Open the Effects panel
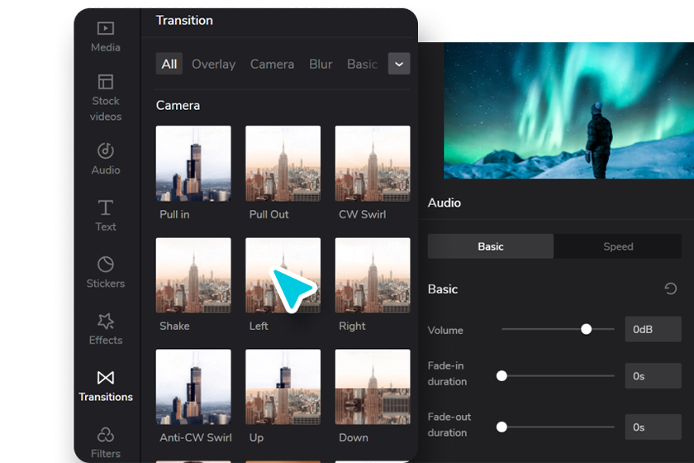 [106, 329]
